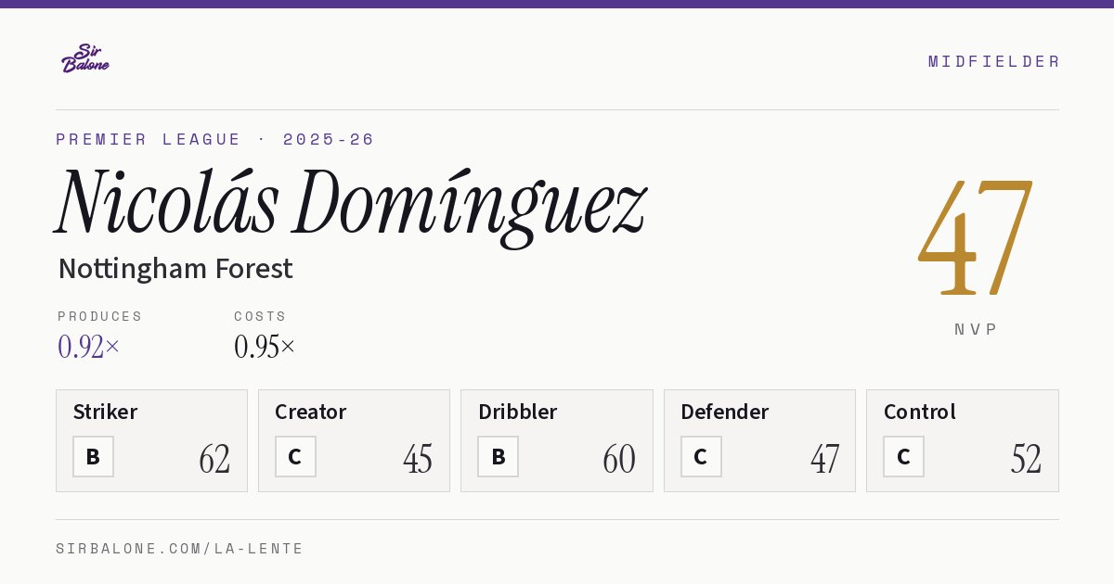Select the MIDFIELDER position label
This screenshot has height=584, width=1114.
(993, 61)
